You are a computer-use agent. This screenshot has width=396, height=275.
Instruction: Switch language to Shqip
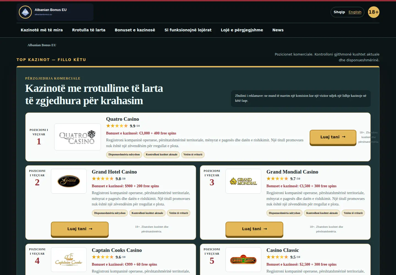click(x=339, y=12)
